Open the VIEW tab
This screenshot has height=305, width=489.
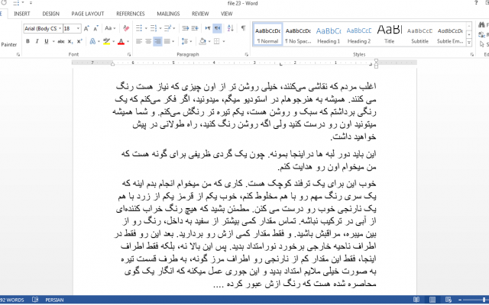227,14
